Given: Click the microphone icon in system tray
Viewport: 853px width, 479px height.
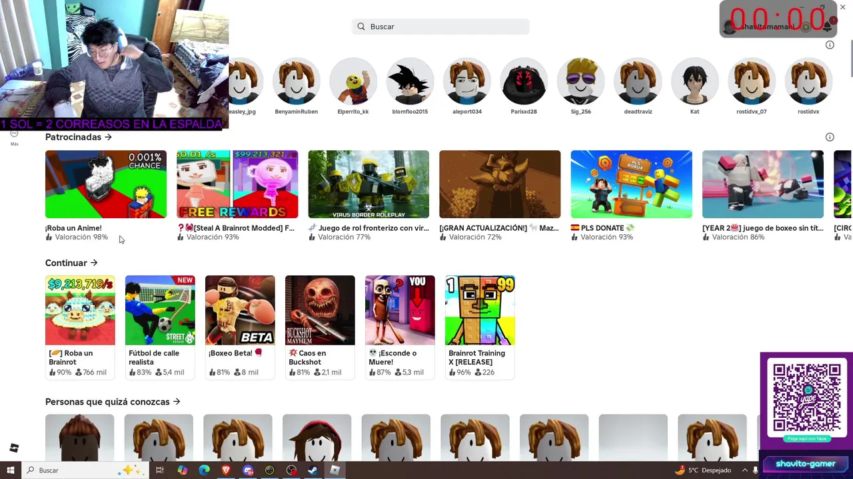Looking at the screenshot, I should [x=755, y=470].
